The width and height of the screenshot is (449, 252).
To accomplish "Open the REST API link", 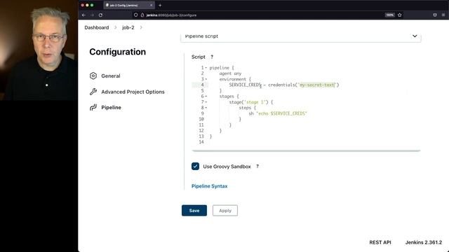I will pyautogui.click(x=380, y=242).
